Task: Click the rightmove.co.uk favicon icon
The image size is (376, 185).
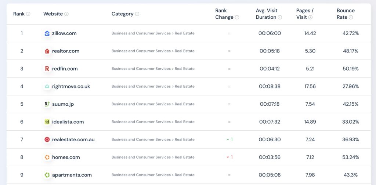Action: click(x=47, y=87)
